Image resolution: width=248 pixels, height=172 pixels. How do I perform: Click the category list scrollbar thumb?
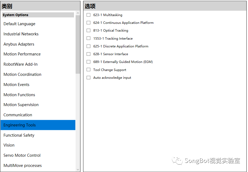(x=78, y=44)
